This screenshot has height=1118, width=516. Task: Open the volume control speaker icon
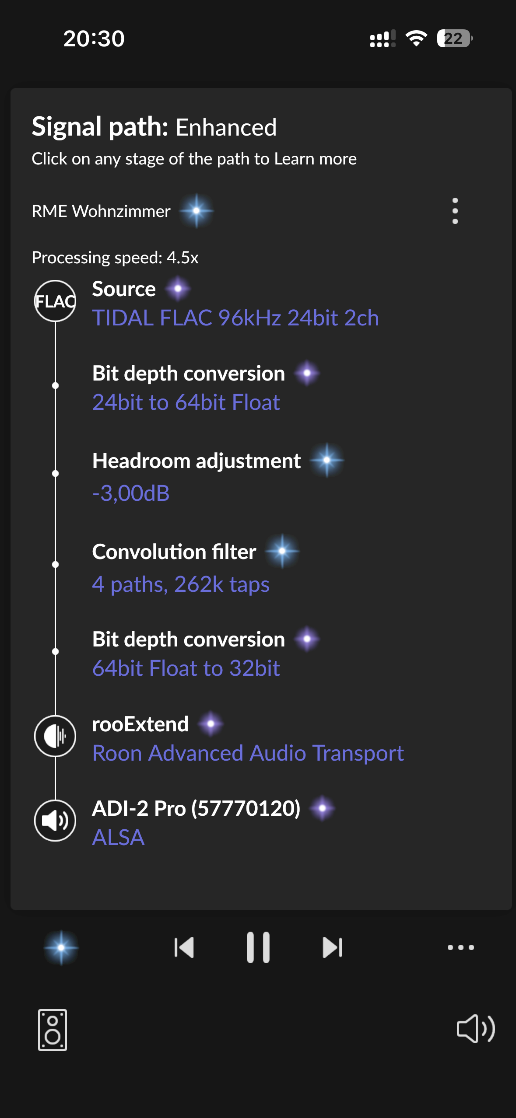(476, 1028)
